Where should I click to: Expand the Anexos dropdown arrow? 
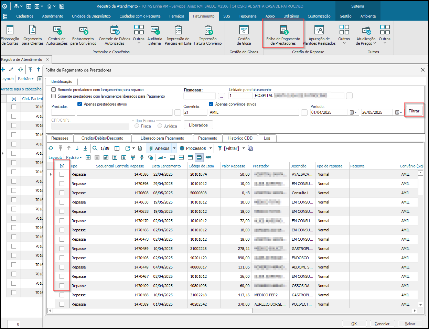coord(174,149)
